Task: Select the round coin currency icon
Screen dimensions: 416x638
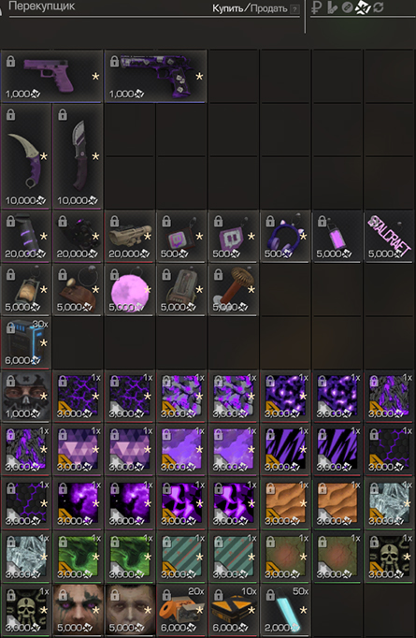Action: 347,7
